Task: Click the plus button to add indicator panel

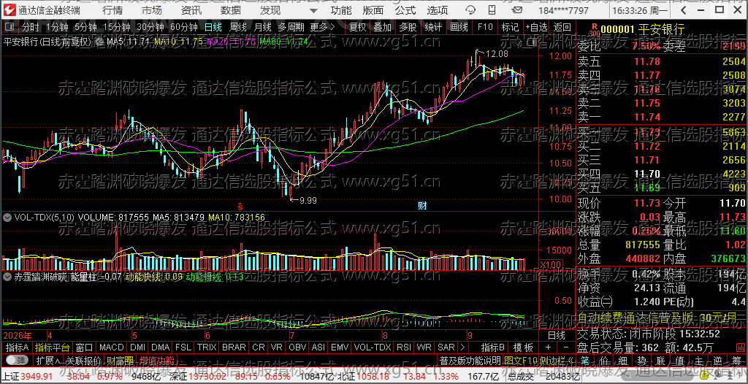Action: pyautogui.click(x=548, y=347)
